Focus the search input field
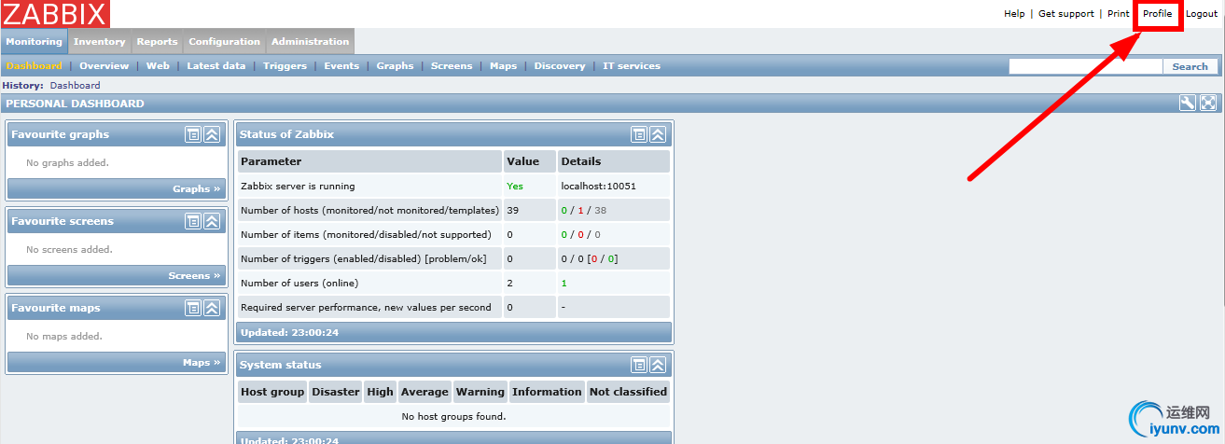 tap(1086, 66)
